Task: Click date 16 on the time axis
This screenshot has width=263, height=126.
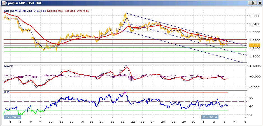Action: click(91, 122)
